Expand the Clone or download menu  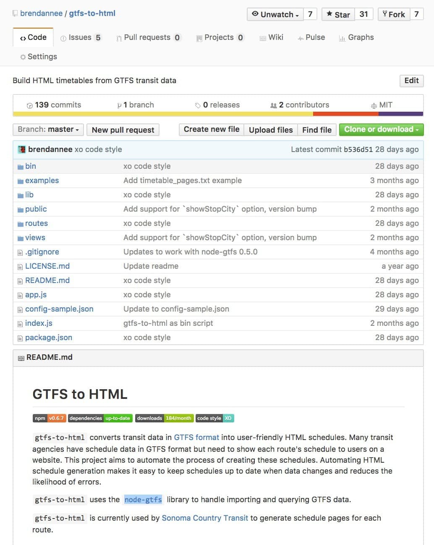pyautogui.click(x=381, y=129)
